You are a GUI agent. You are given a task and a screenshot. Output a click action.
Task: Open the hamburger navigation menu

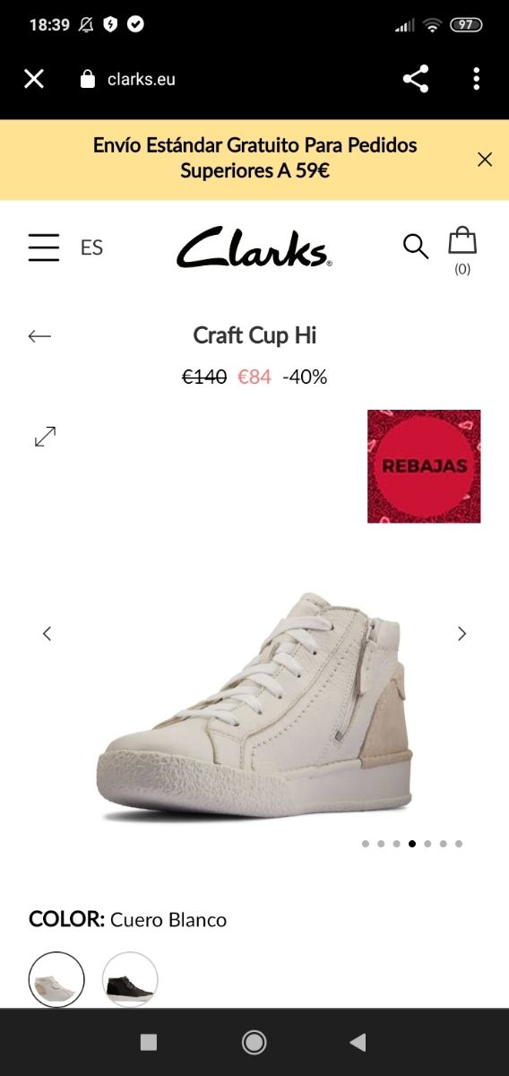(x=43, y=247)
